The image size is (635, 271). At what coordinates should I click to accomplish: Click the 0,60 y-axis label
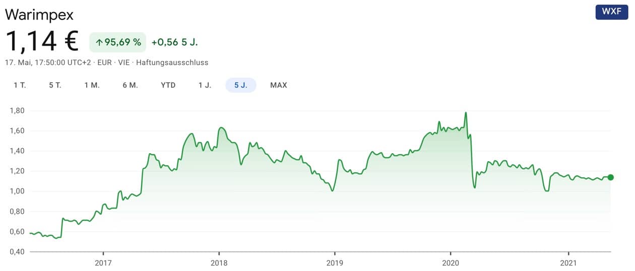pyautogui.click(x=17, y=232)
